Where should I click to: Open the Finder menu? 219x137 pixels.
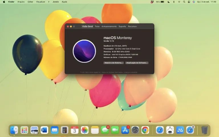coord(11,2)
